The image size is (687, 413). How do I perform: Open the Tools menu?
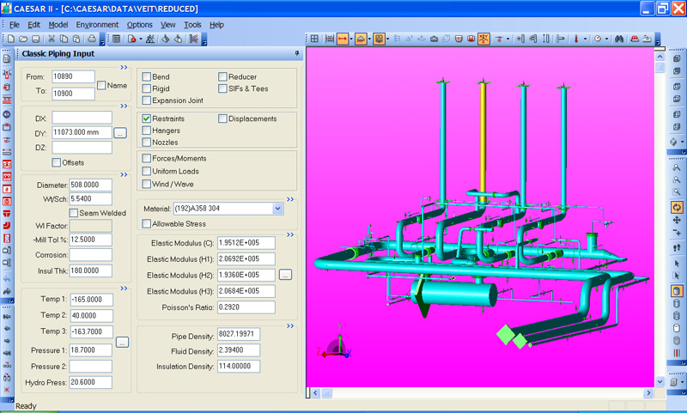coord(192,25)
